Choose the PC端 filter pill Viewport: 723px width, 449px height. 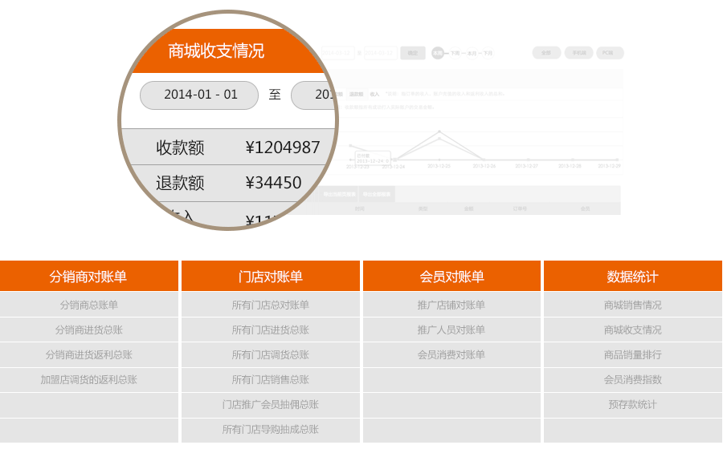tap(609, 53)
